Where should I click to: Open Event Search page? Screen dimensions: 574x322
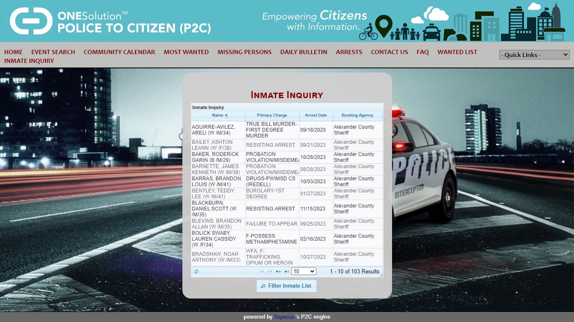(x=53, y=52)
